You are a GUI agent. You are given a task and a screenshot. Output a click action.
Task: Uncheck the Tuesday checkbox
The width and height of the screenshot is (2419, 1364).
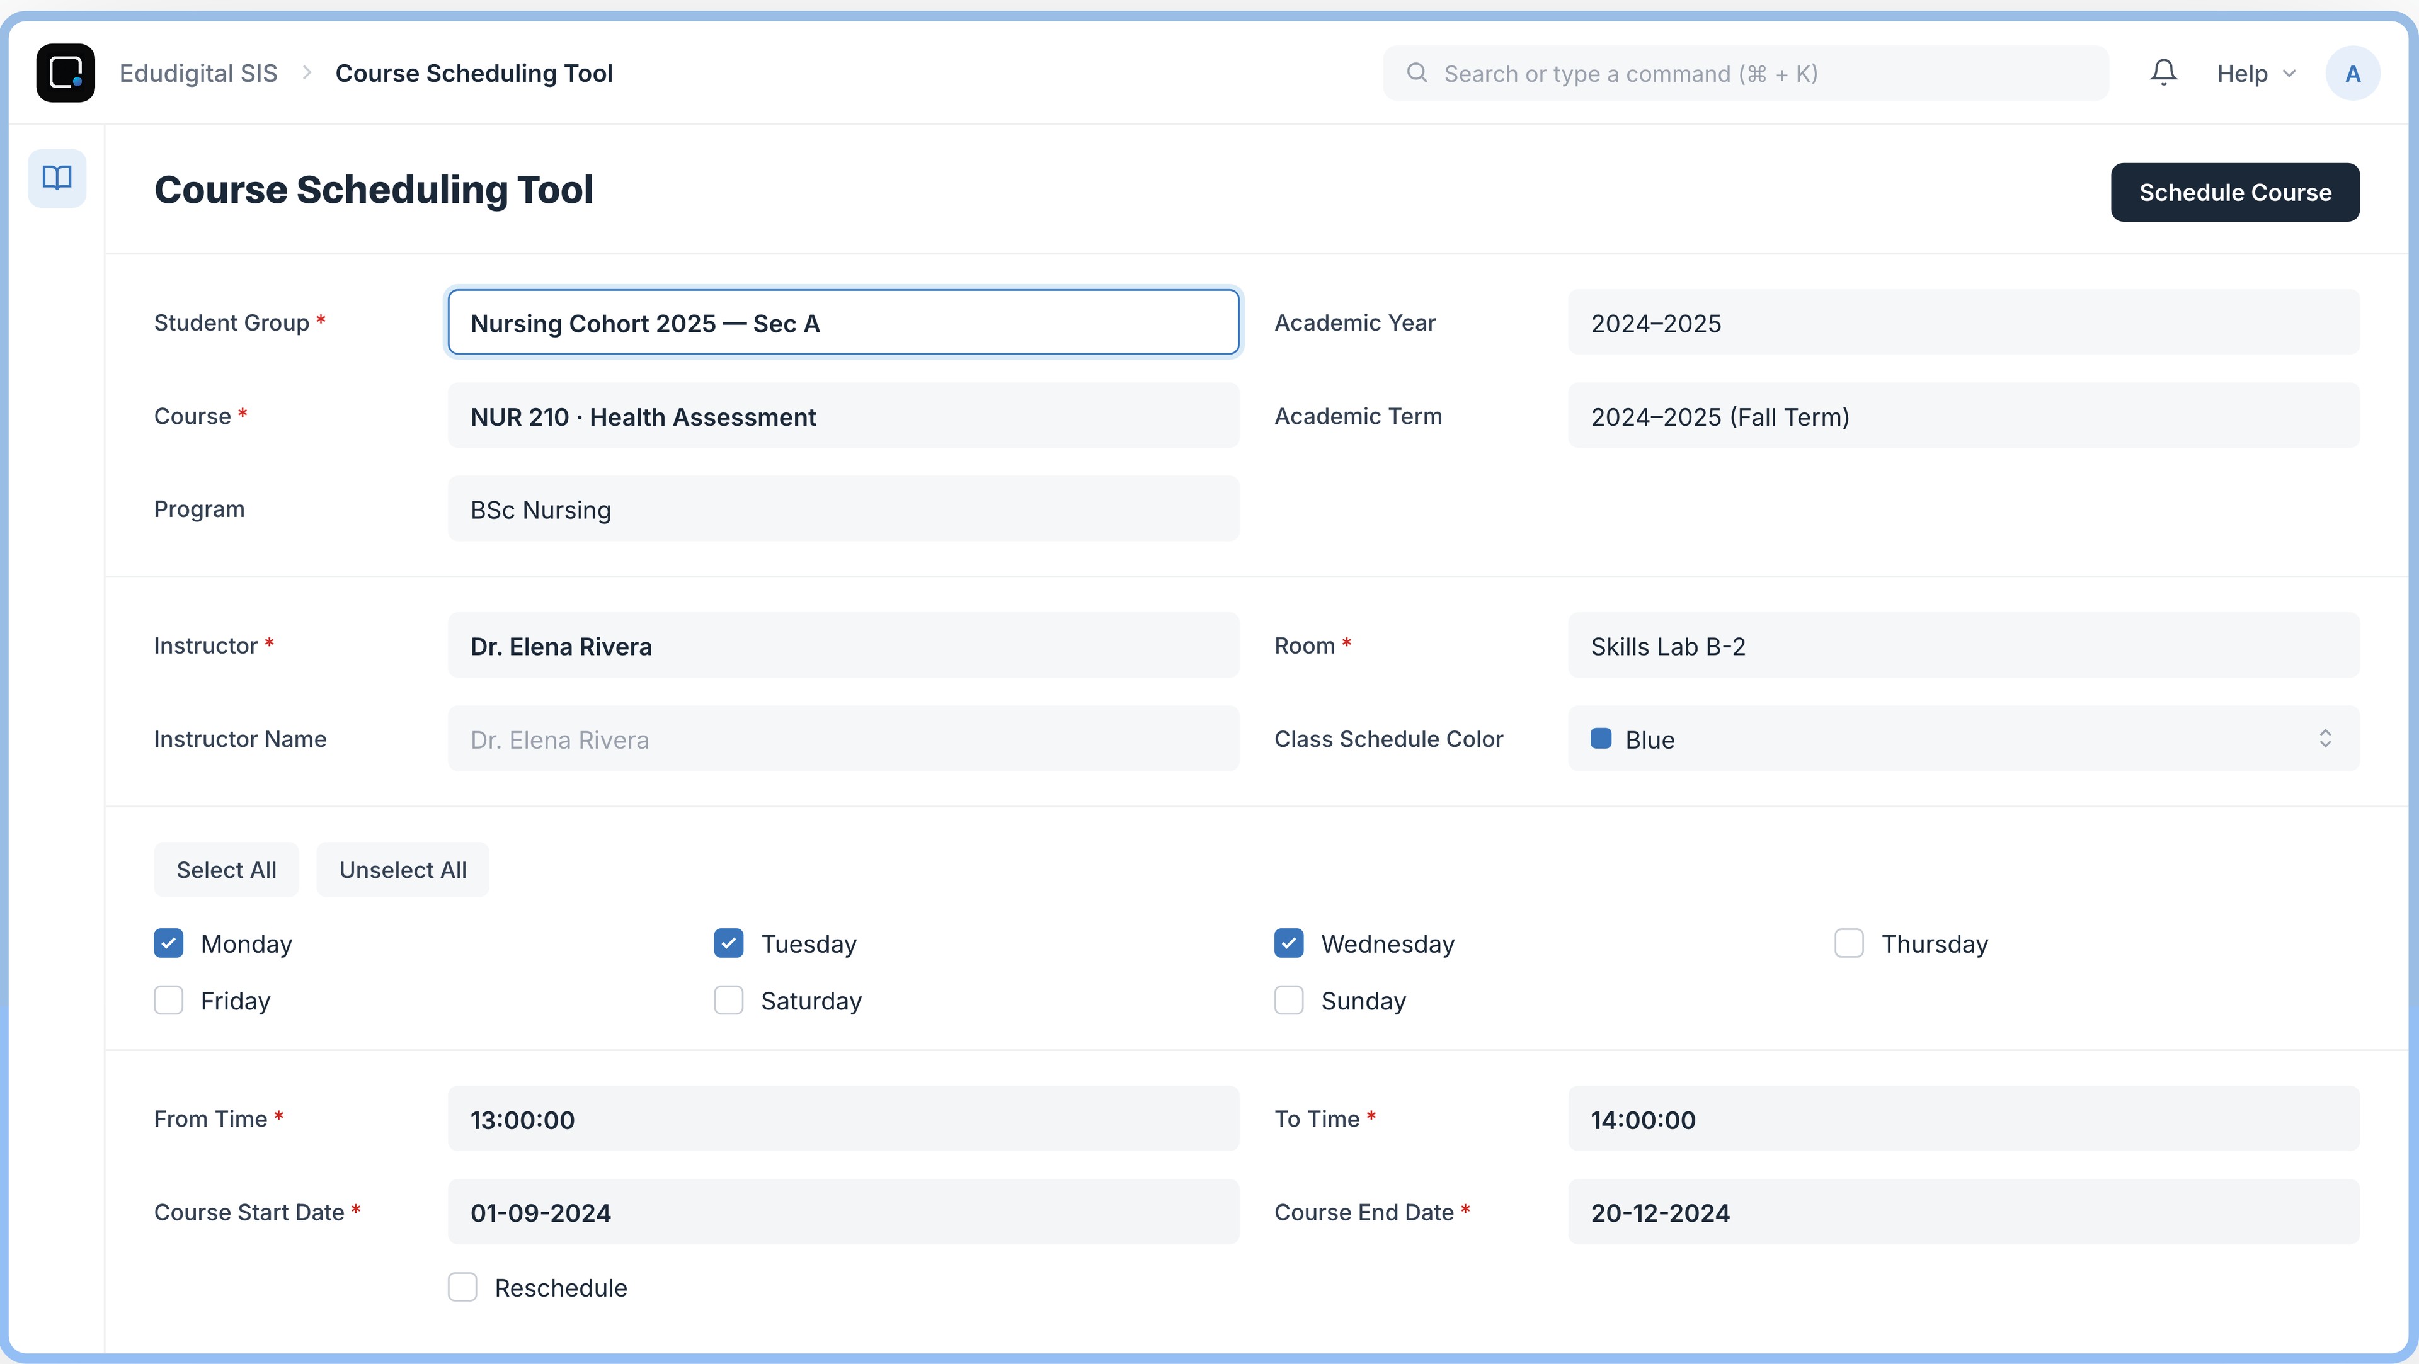point(729,943)
